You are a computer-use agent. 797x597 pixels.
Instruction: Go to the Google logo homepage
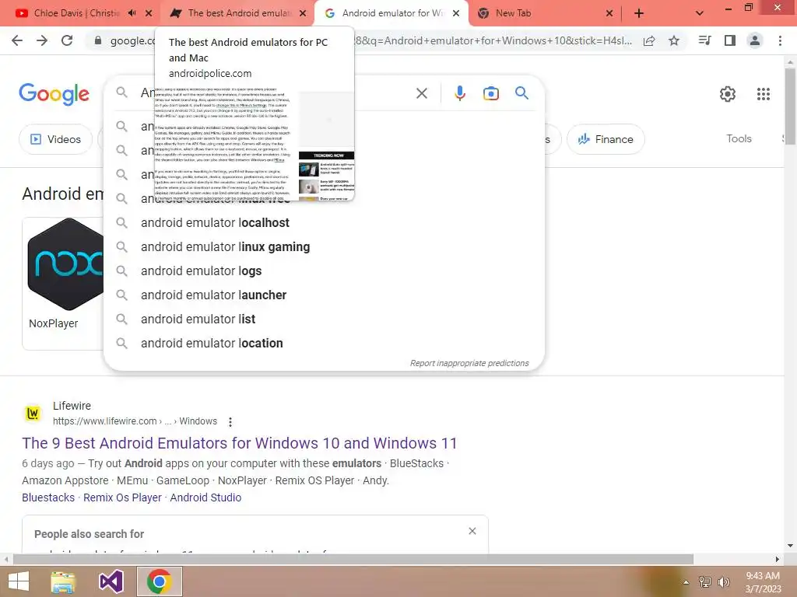[x=54, y=94]
